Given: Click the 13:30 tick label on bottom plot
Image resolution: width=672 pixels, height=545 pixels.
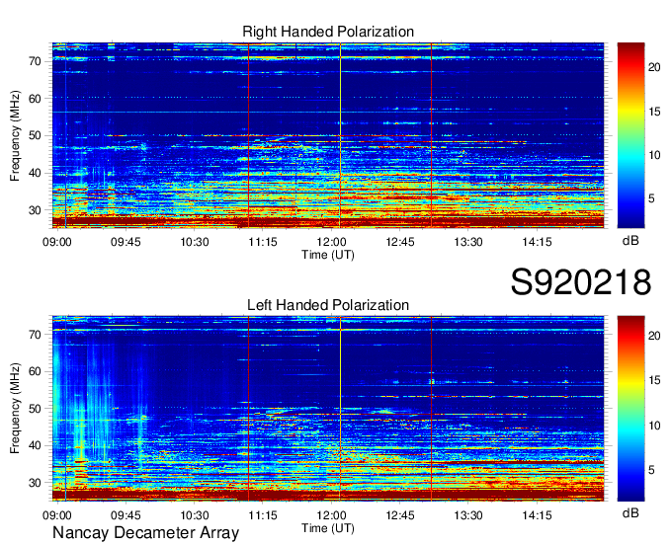Looking at the screenshot, I should click(468, 515).
